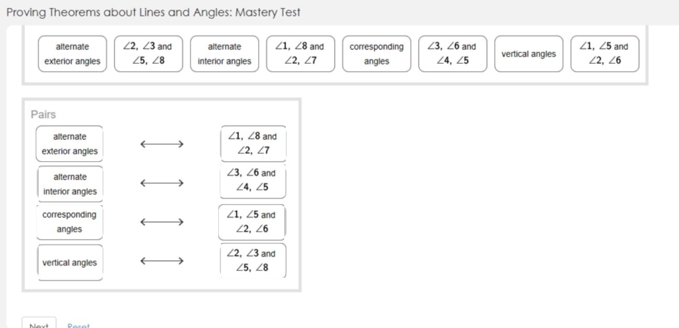Screen dimensions: 679x328
Task: Select the top 'alternate interior angles' tile
Action: tap(225, 54)
